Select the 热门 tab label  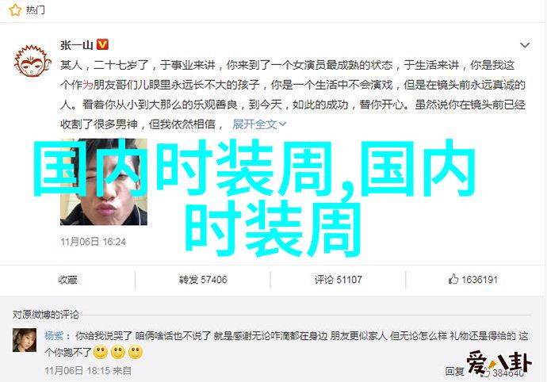coord(35,10)
